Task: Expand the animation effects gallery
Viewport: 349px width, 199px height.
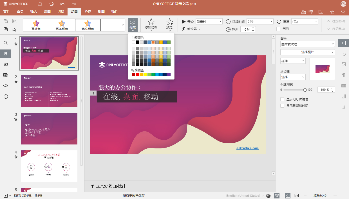Action: [x=123, y=25]
